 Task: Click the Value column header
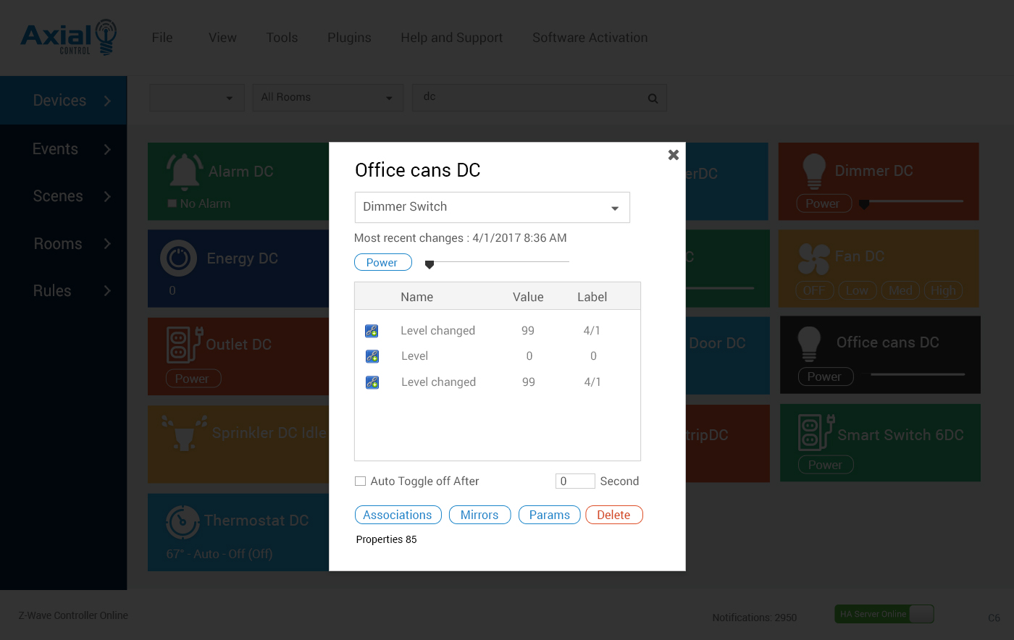(528, 297)
